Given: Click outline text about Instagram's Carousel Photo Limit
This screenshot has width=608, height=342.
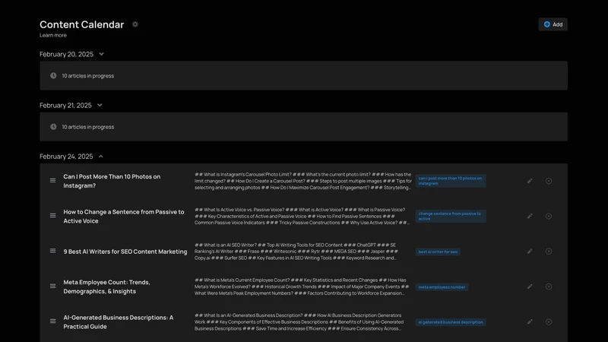Looking at the screenshot, I should click(302, 181).
